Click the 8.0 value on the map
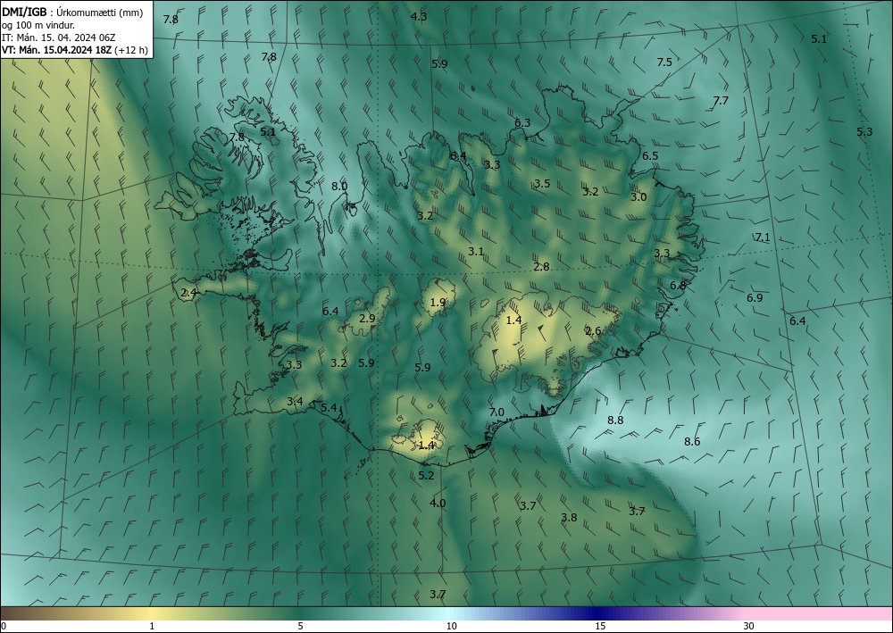This screenshot has height=633, width=893. [x=339, y=186]
